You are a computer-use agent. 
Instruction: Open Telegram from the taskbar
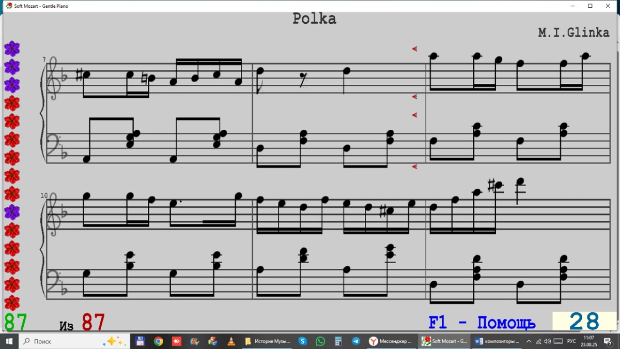pyautogui.click(x=356, y=341)
